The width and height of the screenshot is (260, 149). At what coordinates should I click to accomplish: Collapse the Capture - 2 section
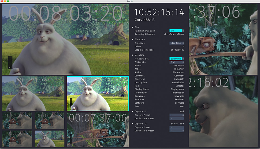tap(132, 124)
